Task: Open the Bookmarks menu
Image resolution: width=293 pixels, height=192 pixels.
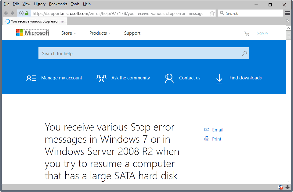Action: click(58, 4)
